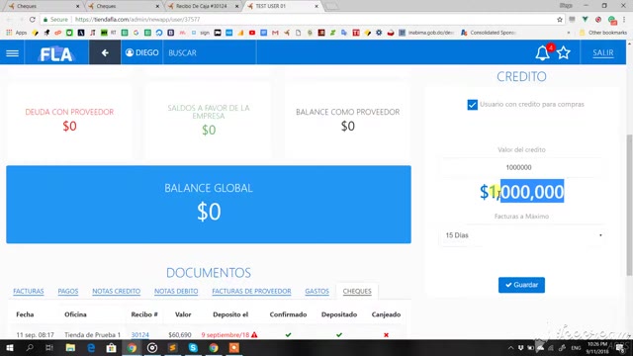Close the TEST USER 01 browser tab
633x356 pixels.
(x=316, y=6)
